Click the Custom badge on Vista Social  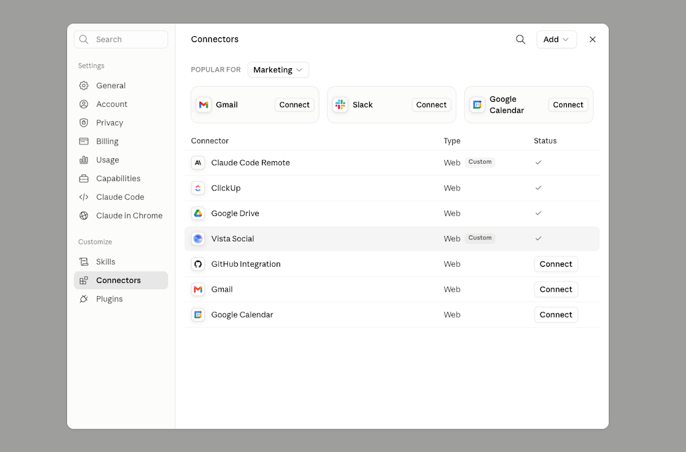pyautogui.click(x=480, y=238)
